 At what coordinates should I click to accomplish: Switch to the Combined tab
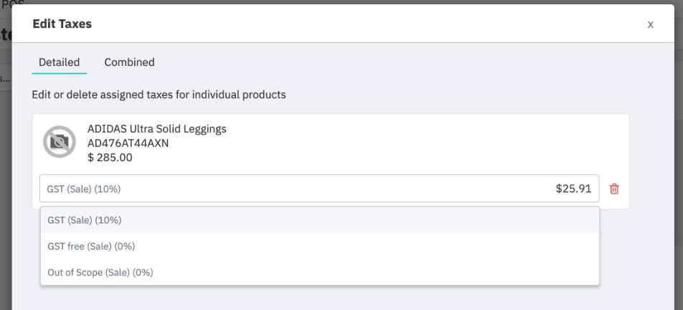[x=129, y=62]
